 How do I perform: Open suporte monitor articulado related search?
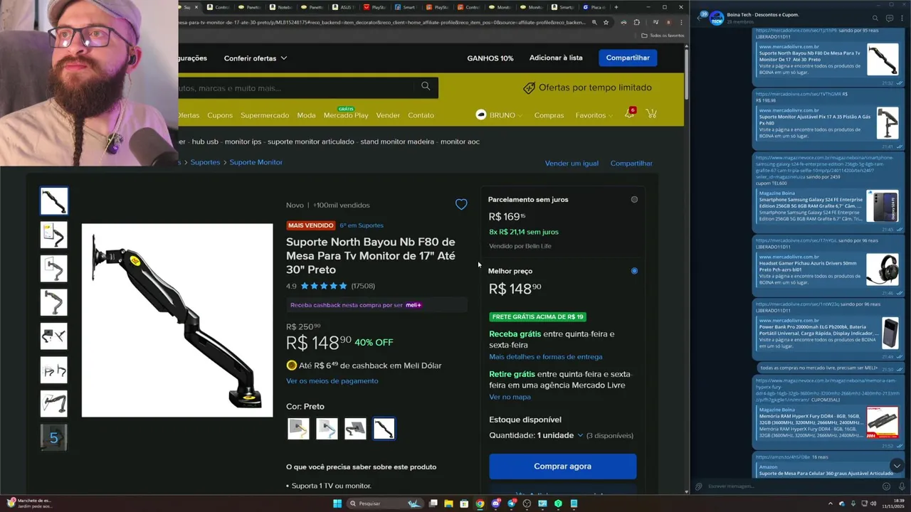click(311, 142)
